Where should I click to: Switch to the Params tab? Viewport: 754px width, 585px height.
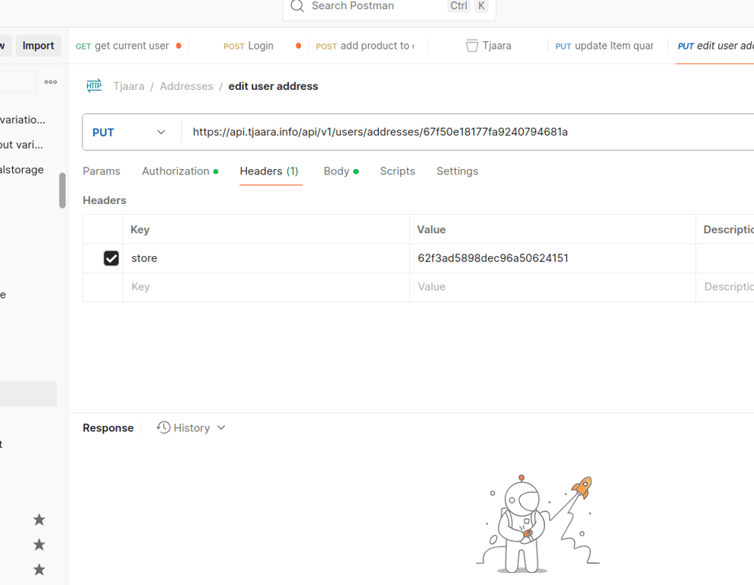tap(101, 171)
